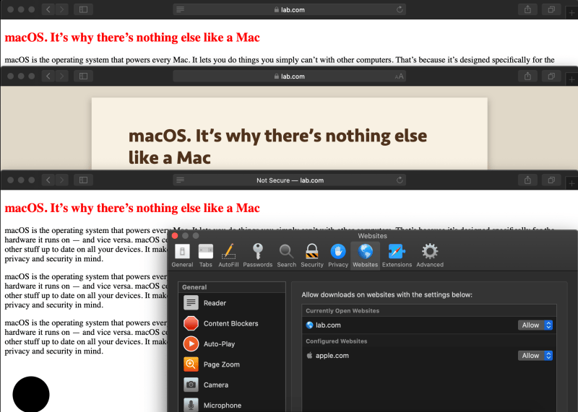Click the brown reader-view macOS heading
Image resolution: width=578 pixels, height=412 pixels.
[x=277, y=146]
